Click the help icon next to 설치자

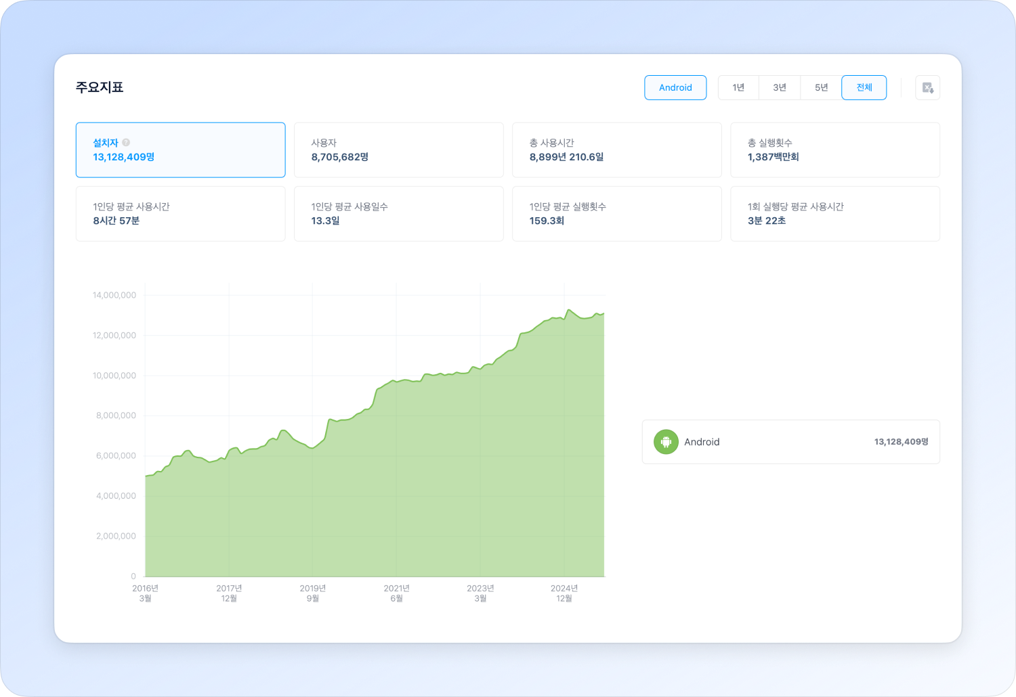tap(126, 143)
